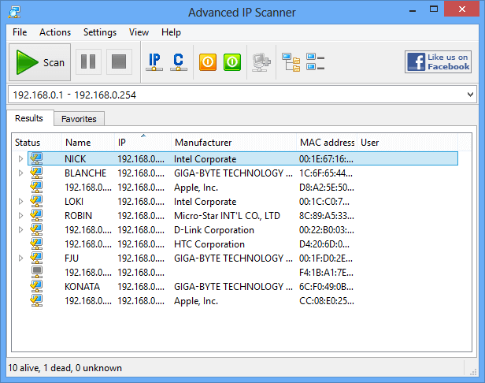The width and height of the screenshot is (485, 383).
Task: Click the orange power button icon
Action: [208, 62]
